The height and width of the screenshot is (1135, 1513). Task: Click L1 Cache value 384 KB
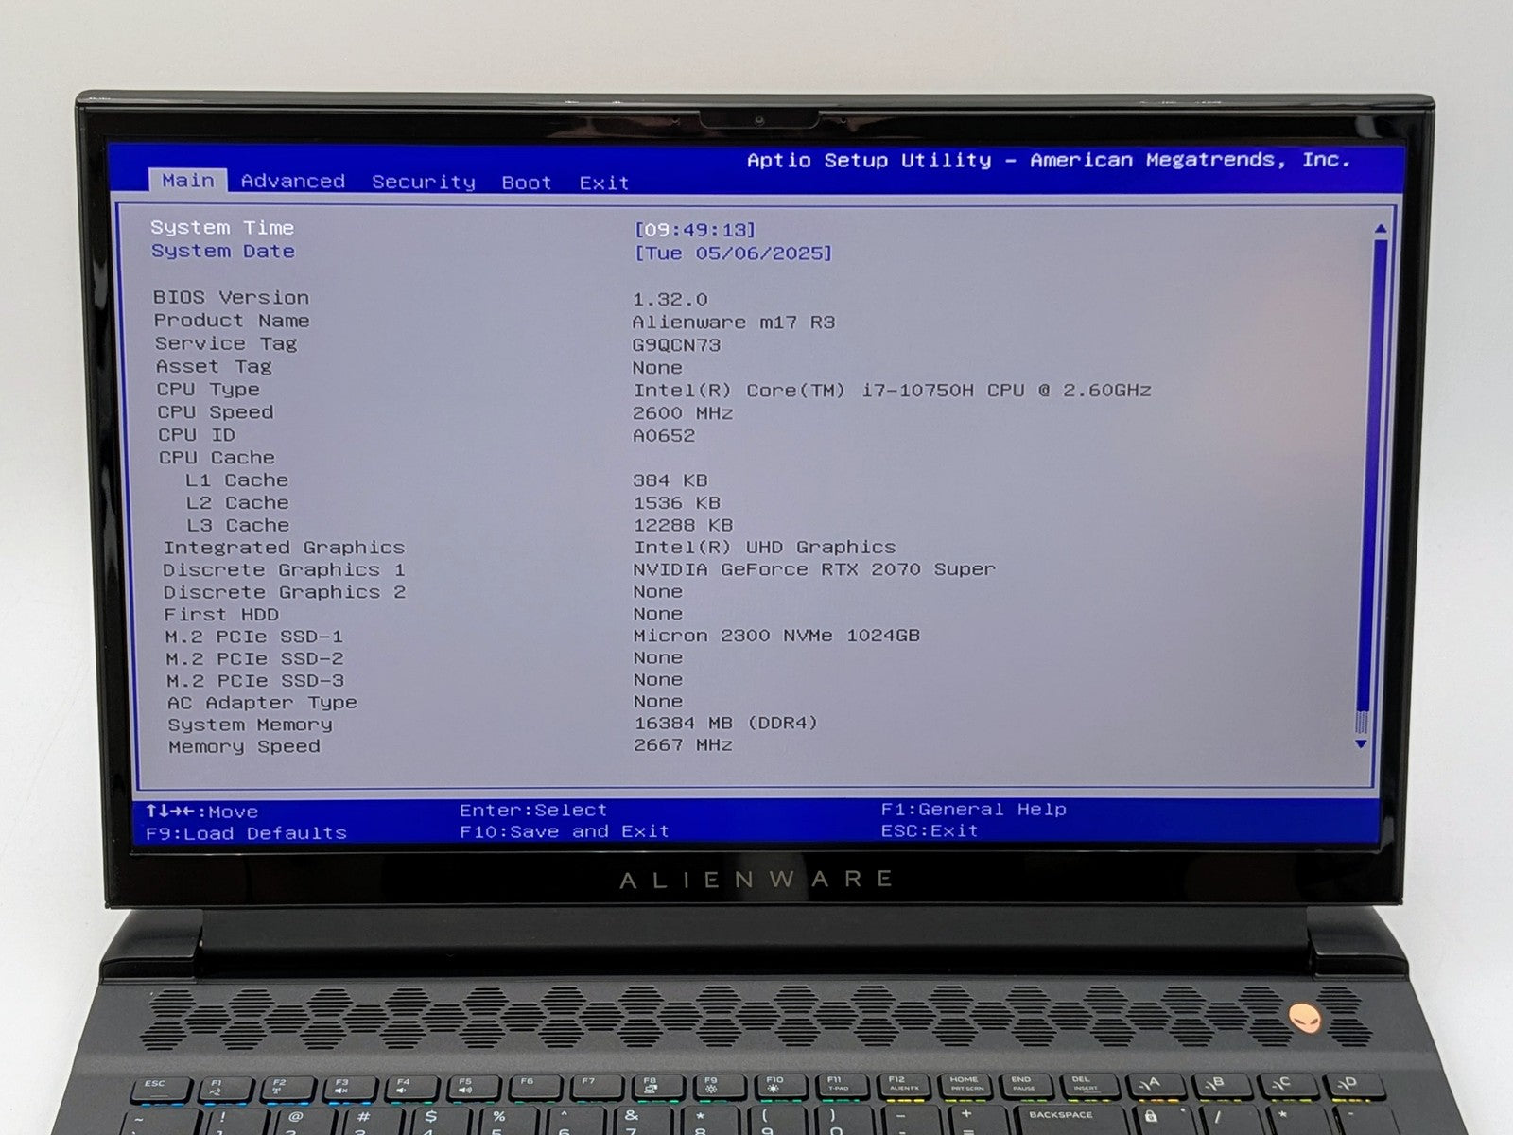[670, 480]
